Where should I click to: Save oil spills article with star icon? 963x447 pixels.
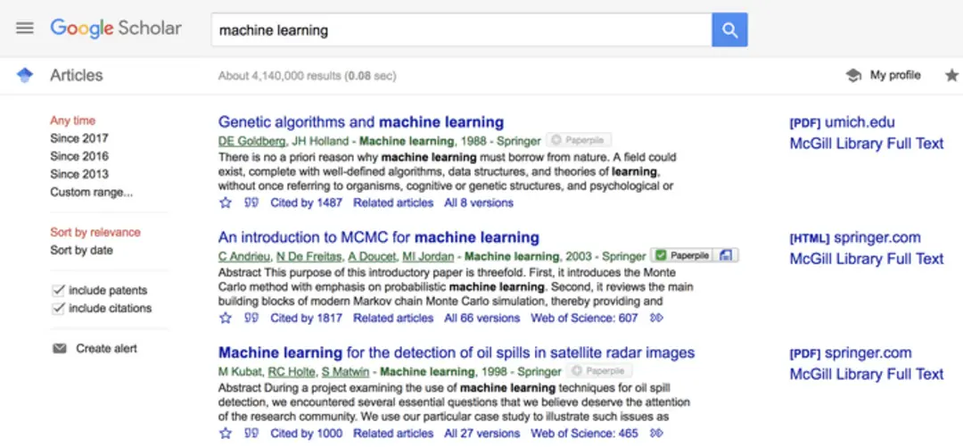tap(226, 434)
